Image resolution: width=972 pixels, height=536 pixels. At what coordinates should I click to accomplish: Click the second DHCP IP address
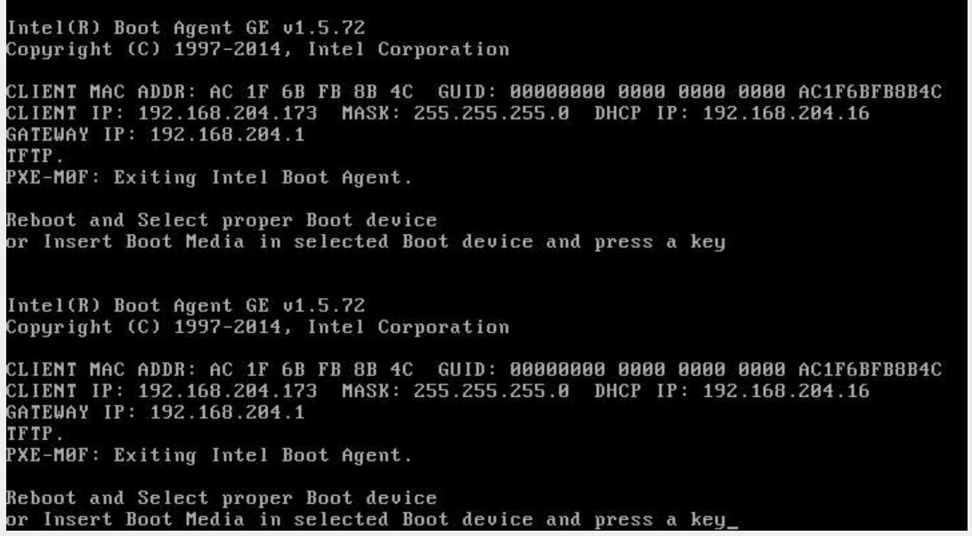[786, 391]
